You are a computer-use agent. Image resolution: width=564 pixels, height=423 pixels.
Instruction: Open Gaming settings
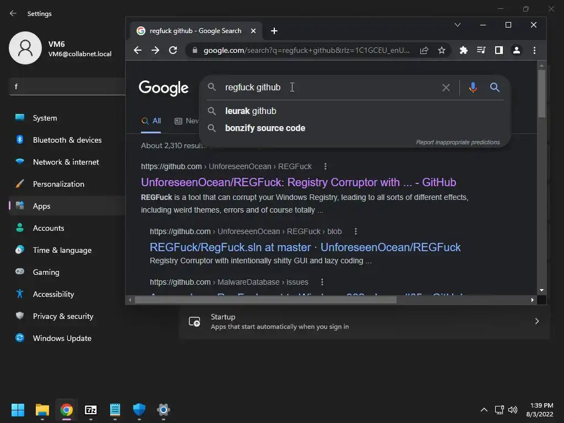67,272
